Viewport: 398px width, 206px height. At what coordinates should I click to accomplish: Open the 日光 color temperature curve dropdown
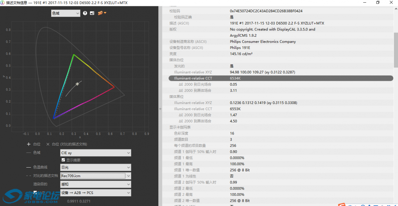(96, 167)
